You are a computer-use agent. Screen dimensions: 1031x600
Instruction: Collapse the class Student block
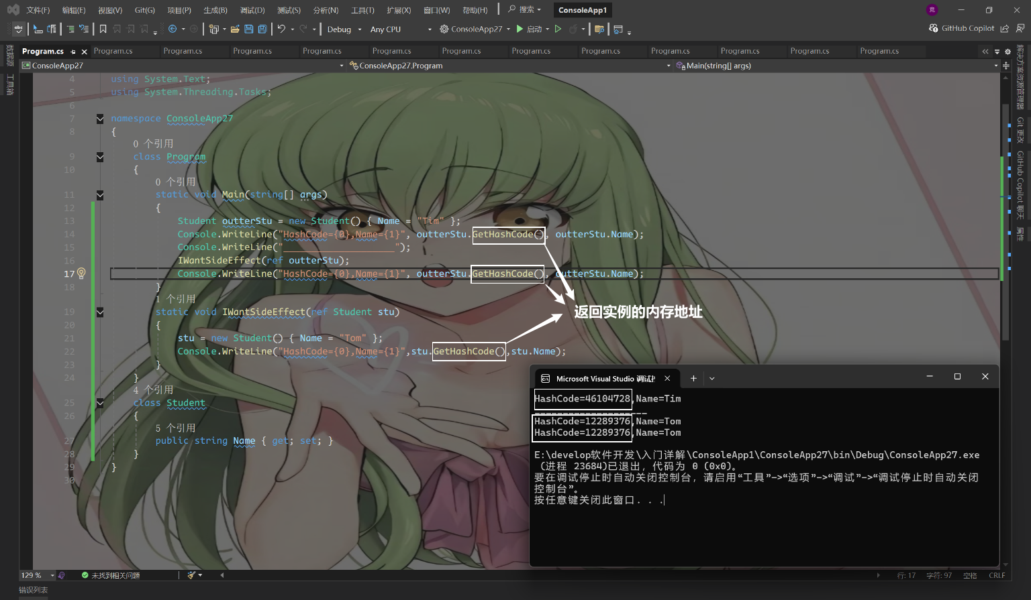point(100,403)
